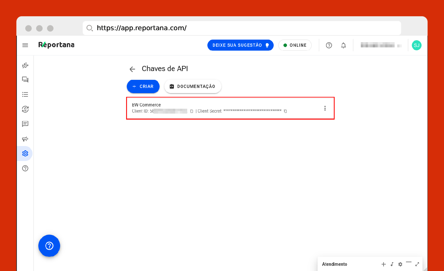The image size is (444, 271).
Task: Copy the Client ID value
Action: (x=191, y=111)
